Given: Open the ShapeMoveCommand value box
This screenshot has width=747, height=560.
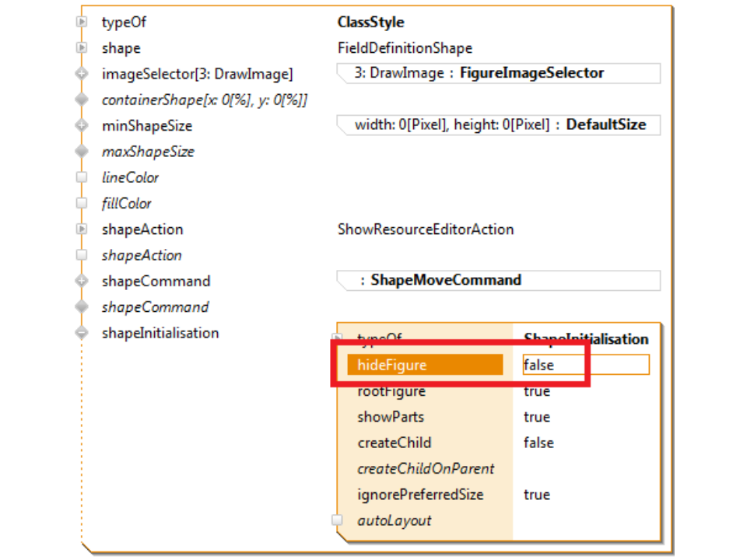Looking at the screenshot, I should [x=500, y=280].
